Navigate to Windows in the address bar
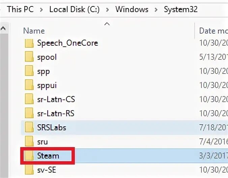The image size is (228, 178). [x=132, y=9]
